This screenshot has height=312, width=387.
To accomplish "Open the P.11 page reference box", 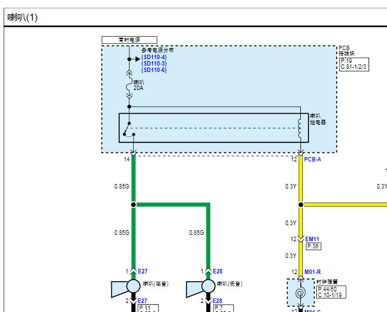I will (148, 308).
